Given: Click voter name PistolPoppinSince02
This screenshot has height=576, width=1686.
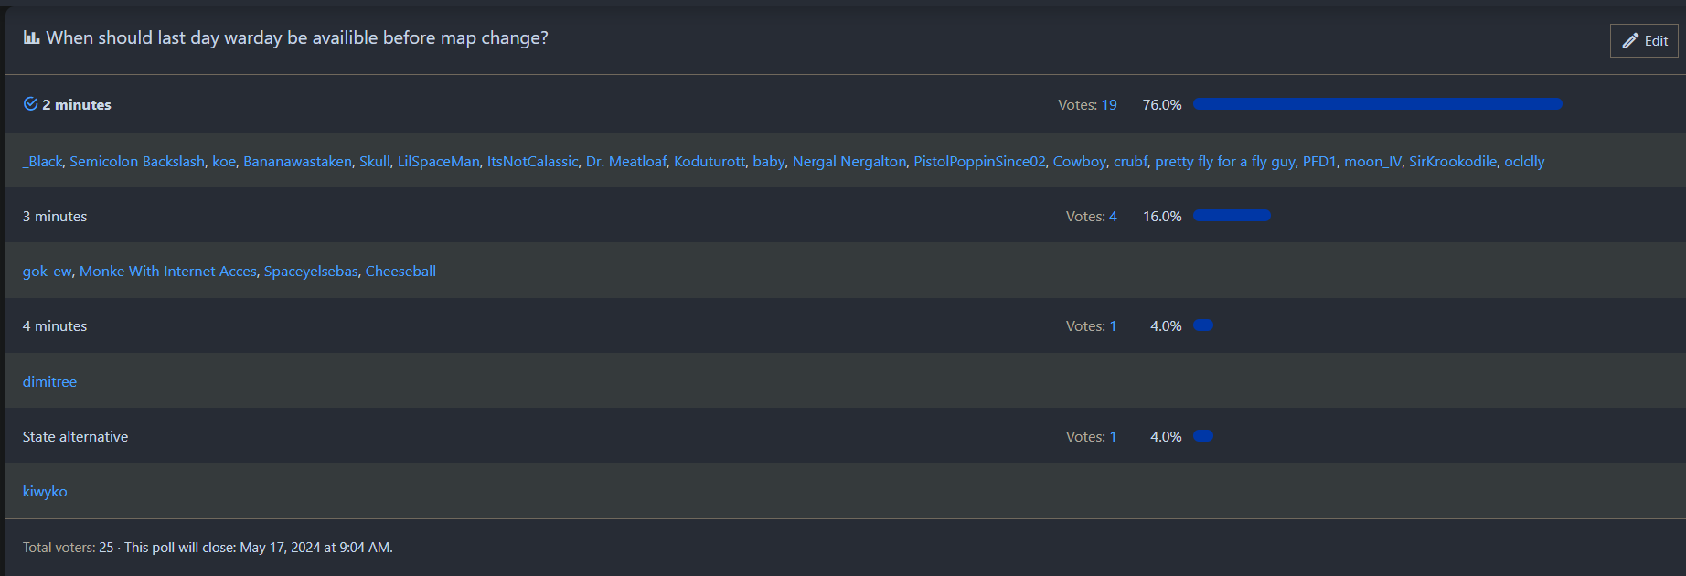Looking at the screenshot, I should (x=979, y=162).
